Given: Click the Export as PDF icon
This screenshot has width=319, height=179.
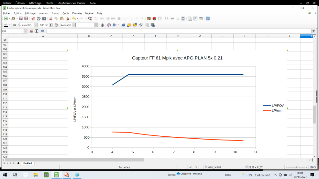Looking at the screenshot, I should tap(33, 19).
